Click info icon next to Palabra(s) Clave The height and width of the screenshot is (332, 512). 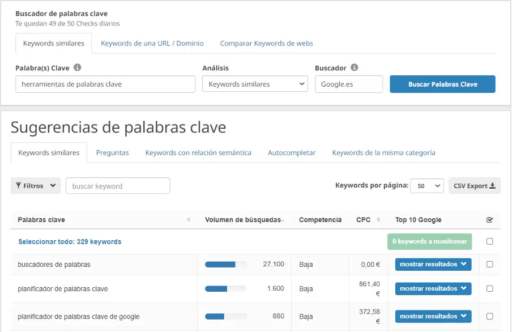tap(78, 67)
